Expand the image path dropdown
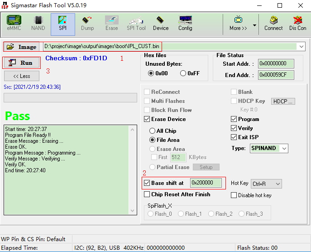The height and width of the screenshot is (252, 311). [x=301, y=47]
